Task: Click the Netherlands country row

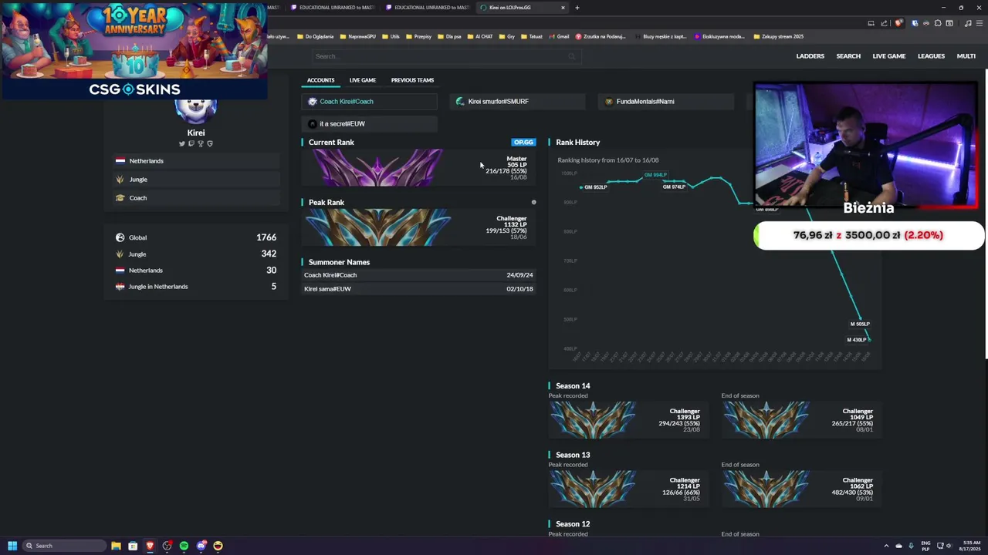Action: 195,161
